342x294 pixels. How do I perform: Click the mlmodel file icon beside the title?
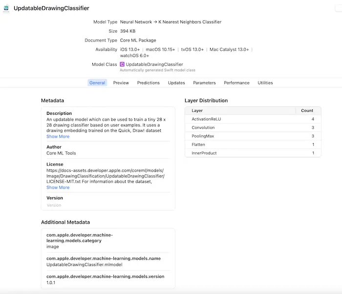[x=6, y=8]
